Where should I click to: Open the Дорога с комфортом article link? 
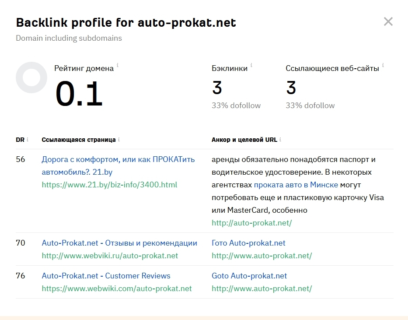[118, 165]
